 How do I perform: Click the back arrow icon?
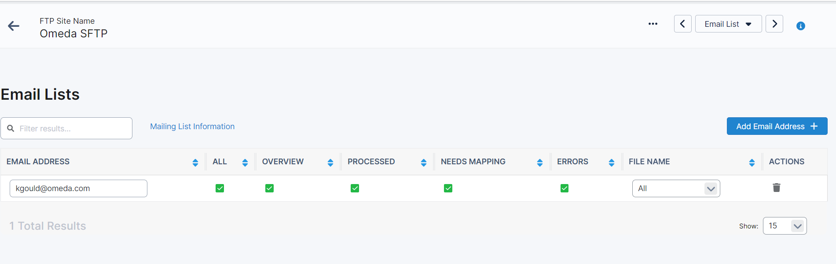click(14, 26)
